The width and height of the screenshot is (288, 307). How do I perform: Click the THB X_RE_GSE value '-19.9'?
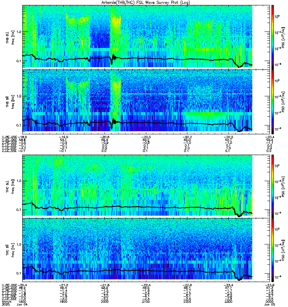tap(63, 137)
